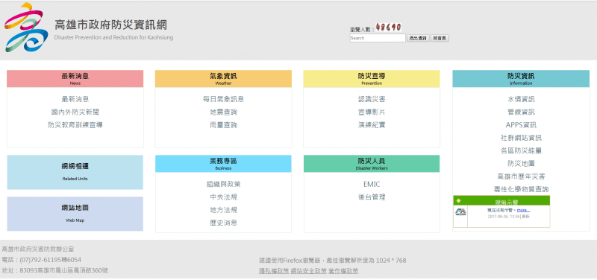597x280 pixels.
Task: Open 各區防災能量 link
Action: coord(521,150)
